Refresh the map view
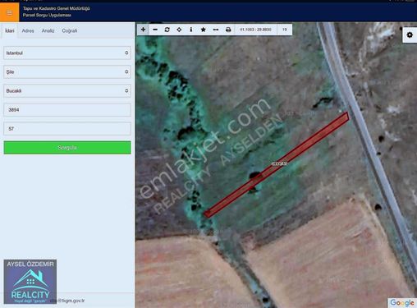Viewport: 417px width, 308px height. [x=167, y=30]
